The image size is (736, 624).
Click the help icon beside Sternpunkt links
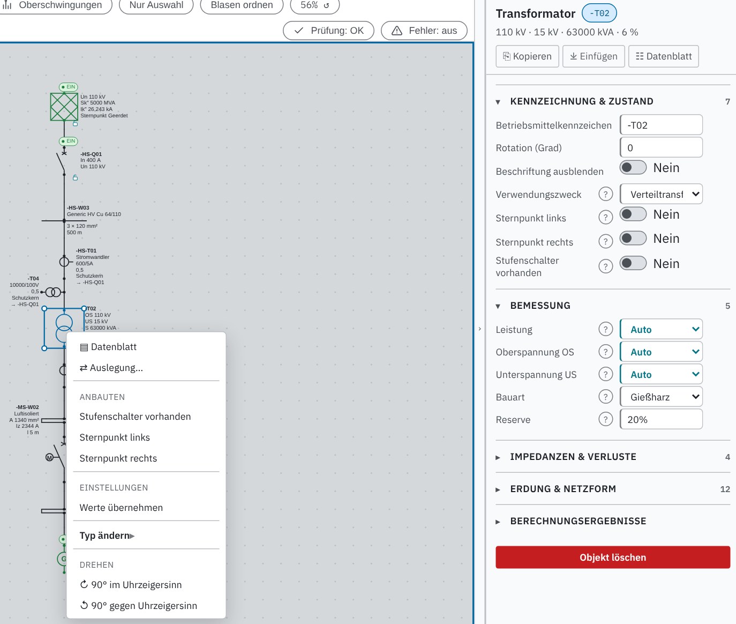605,217
